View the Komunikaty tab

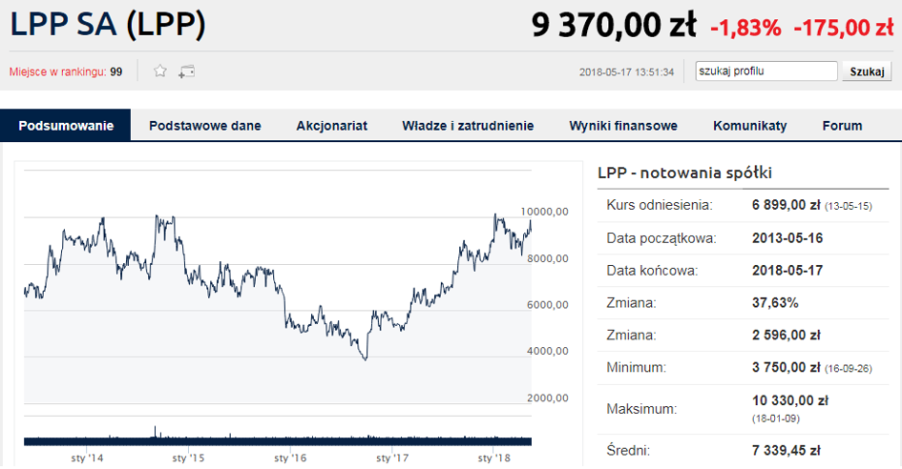tap(749, 126)
